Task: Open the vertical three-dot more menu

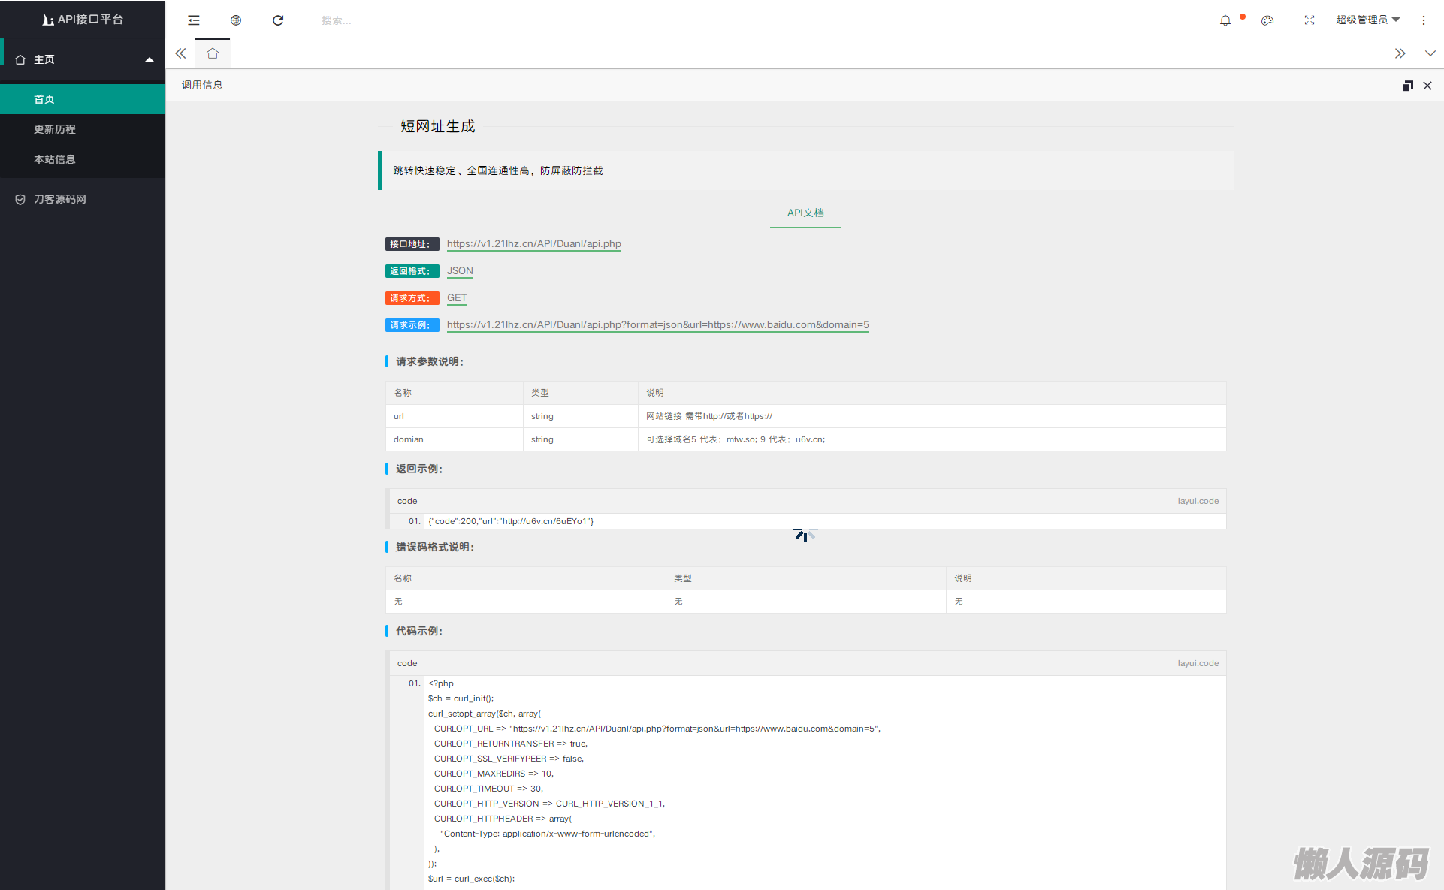Action: [x=1424, y=20]
